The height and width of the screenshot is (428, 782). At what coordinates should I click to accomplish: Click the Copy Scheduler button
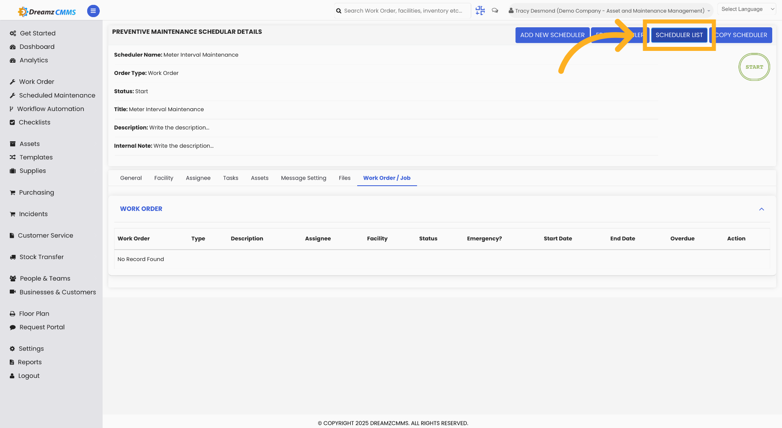coord(741,35)
